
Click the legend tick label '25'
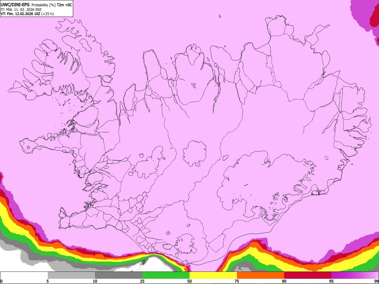(142, 281)
